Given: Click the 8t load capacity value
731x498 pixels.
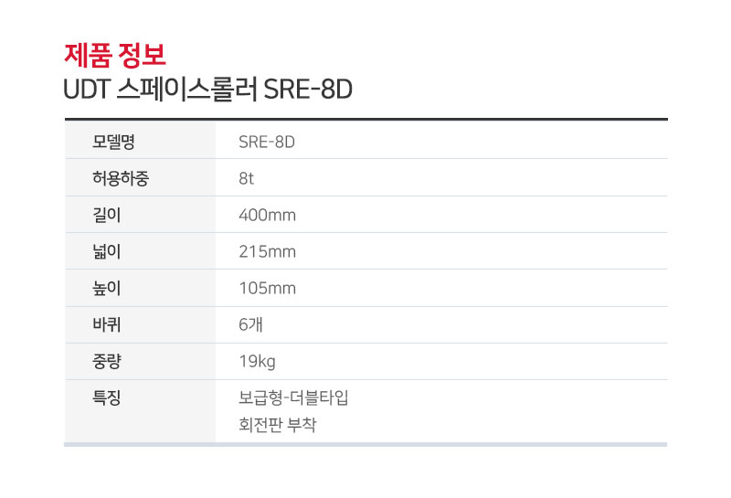Looking at the screenshot, I should coord(246,178).
